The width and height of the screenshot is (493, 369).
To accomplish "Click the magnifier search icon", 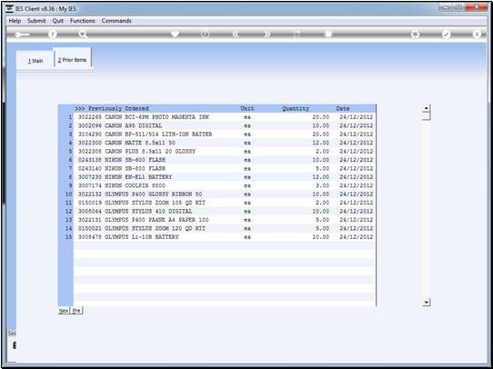I will click(x=83, y=35).
